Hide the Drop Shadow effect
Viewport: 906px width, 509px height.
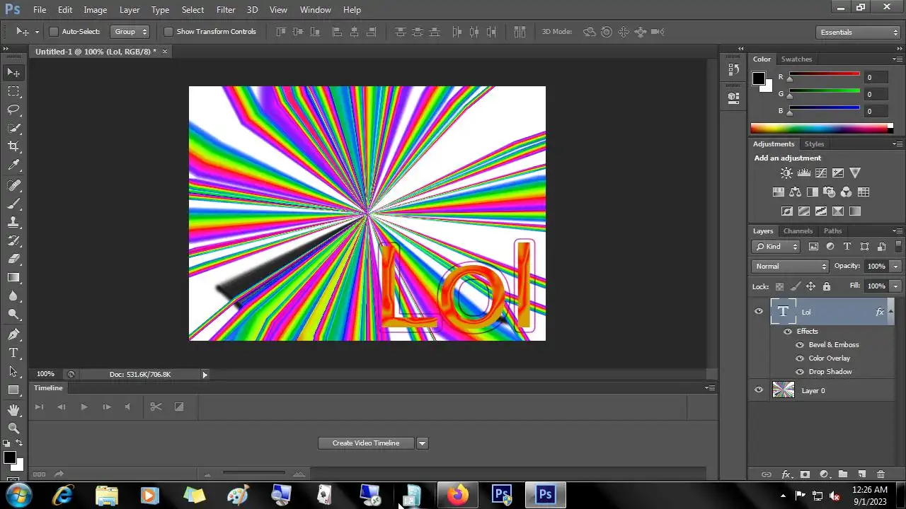[x=800, y=371]
